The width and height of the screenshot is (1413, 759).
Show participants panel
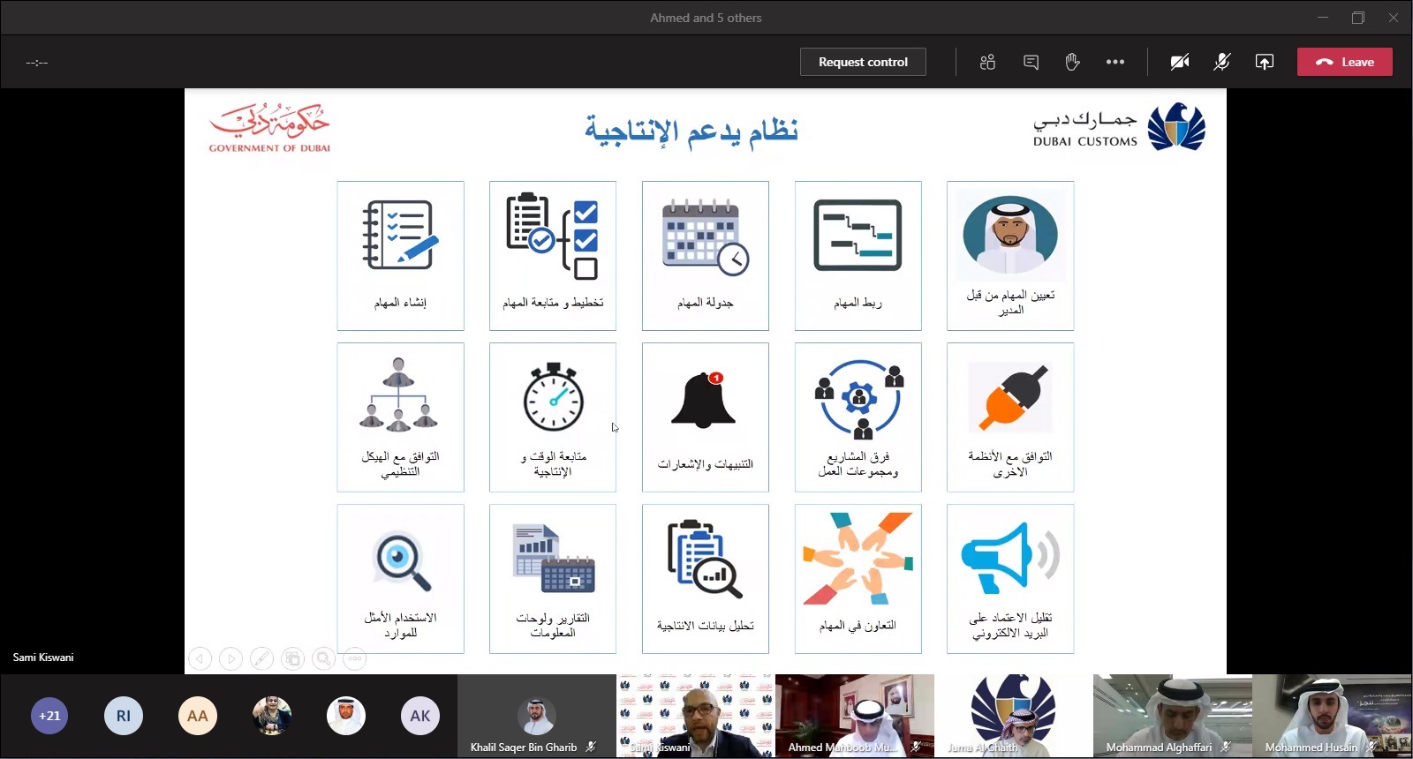[987, 62]
